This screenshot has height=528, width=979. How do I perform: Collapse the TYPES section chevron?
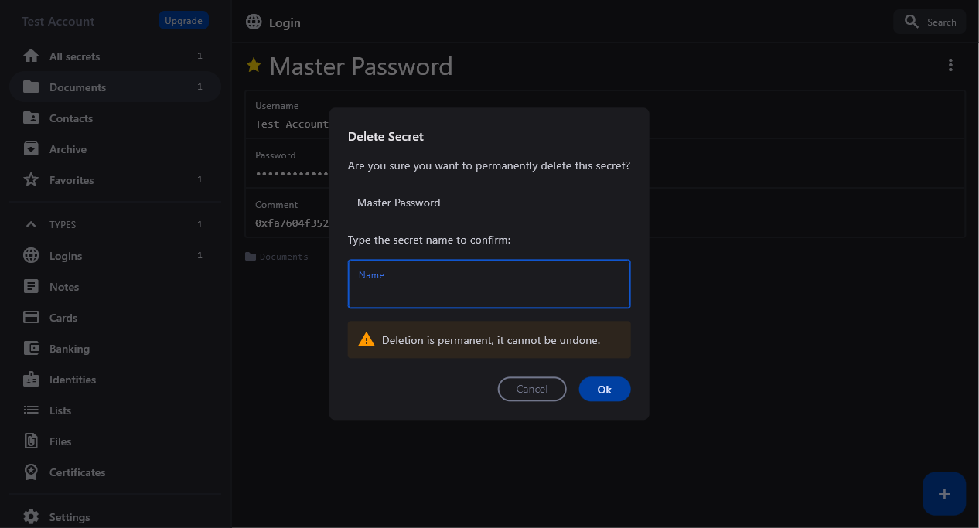coord(31,224)
